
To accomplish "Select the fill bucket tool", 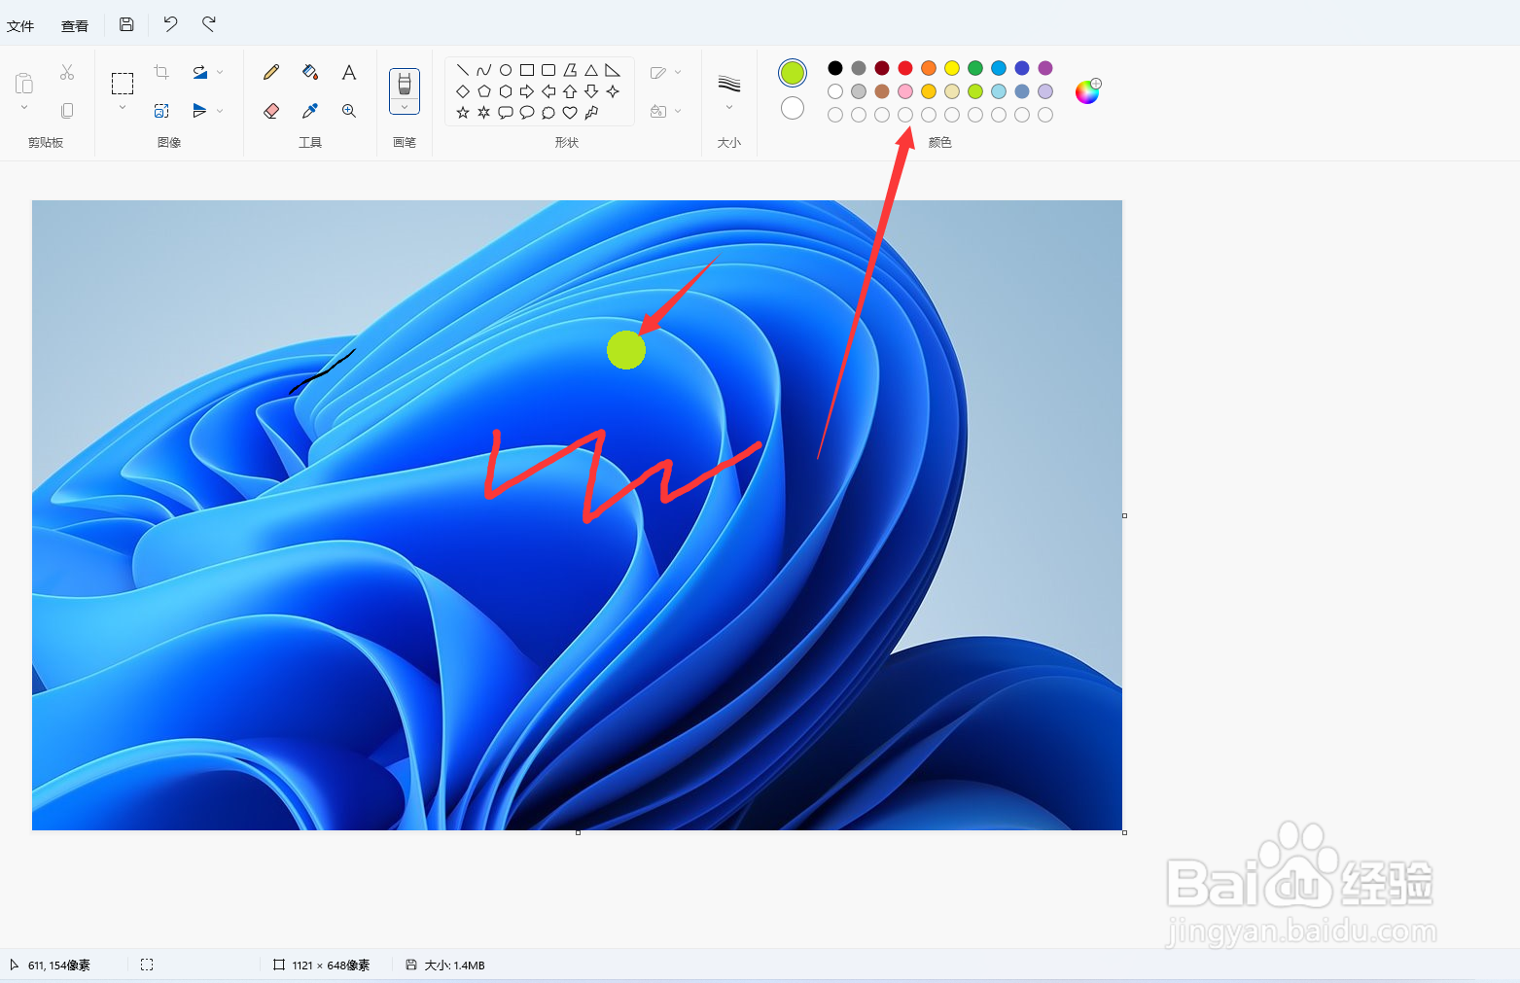I will point(310,72).
